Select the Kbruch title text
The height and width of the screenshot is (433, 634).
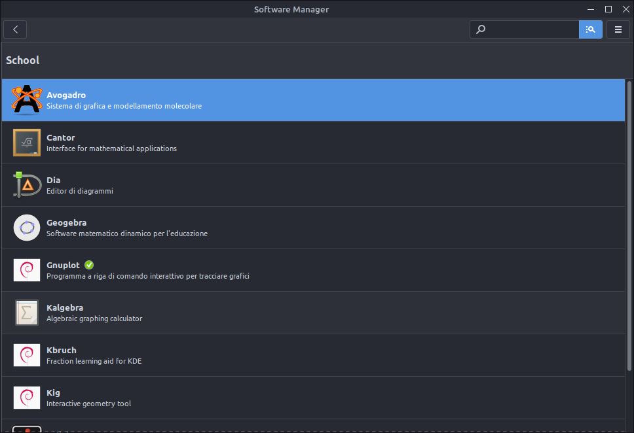pos(62,350)
